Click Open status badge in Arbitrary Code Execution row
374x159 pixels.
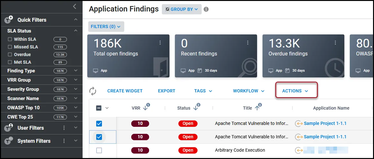click(x=188, y=150)
